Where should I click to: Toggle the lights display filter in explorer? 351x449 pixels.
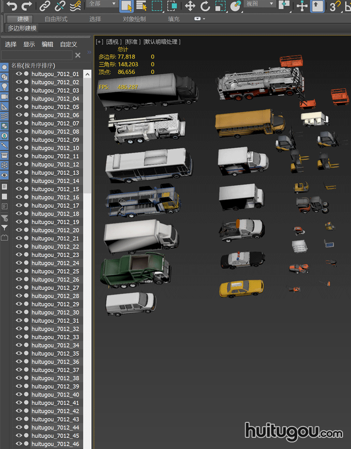(x=5, y=87)
